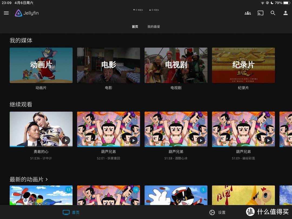The width and height of the screenshot is (292, 219).
Task: Click the iPad battery indicator
Action: tap(287, 3)
